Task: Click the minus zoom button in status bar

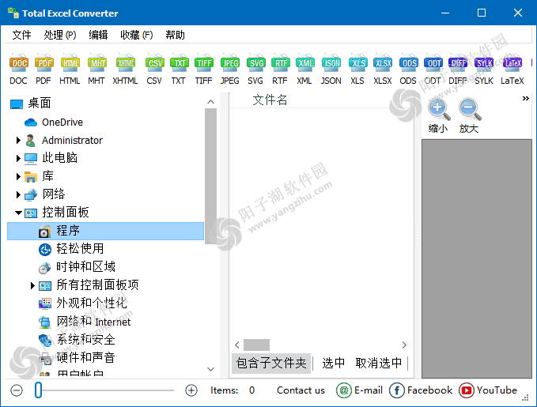Action: click(17, 390)
